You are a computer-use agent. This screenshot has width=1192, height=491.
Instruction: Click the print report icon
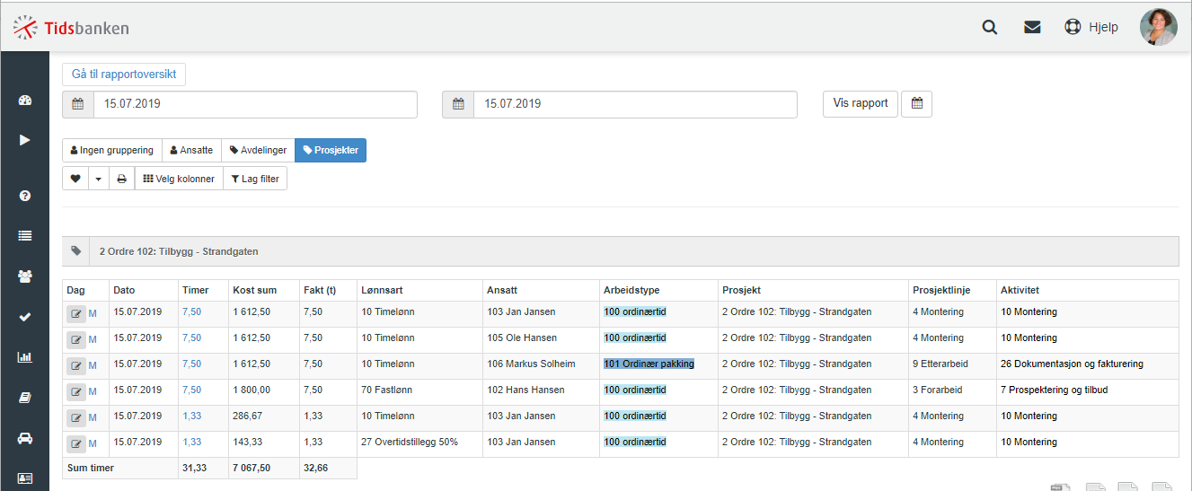point(121,179)
